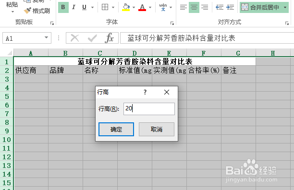The image size is (294, 190).
Task: Apply cell borders icon
Action: (x=105, y=7)
